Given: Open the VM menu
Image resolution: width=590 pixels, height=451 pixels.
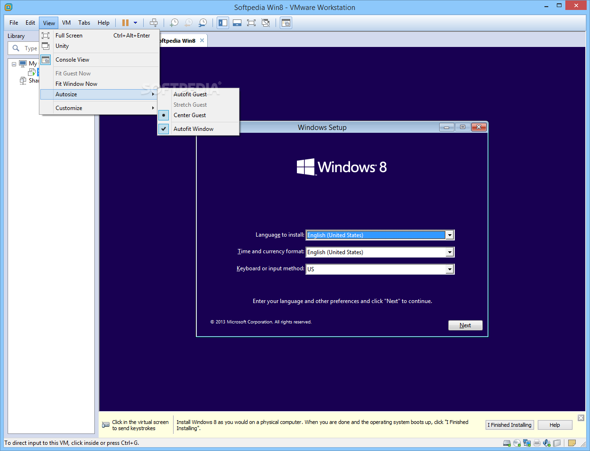Looking at the screenshot, I should (x=66, y=23).
